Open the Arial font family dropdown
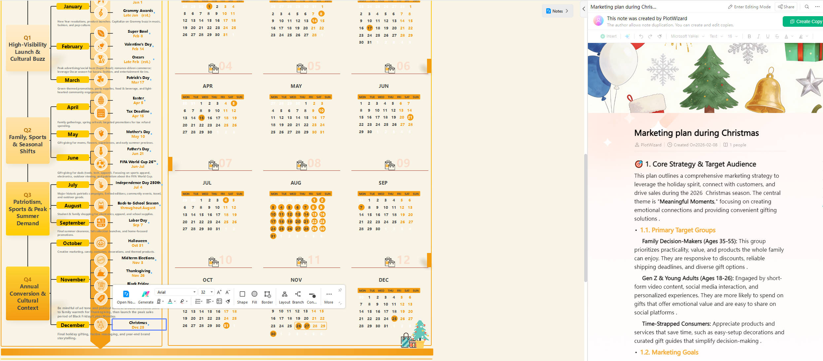Image resolution: width=823 pixels, height=361 pixels. click(194, 292)
